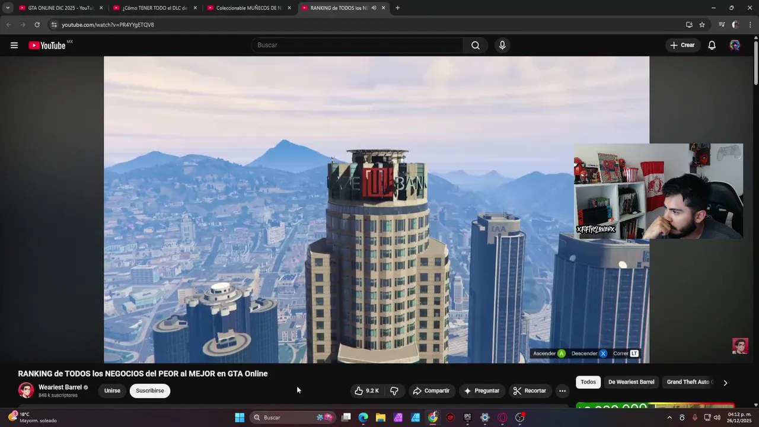Image resolution: width=759 pixels, height=427 pixels.
Task: Open Windows Start menu
Action: [240, 418]
